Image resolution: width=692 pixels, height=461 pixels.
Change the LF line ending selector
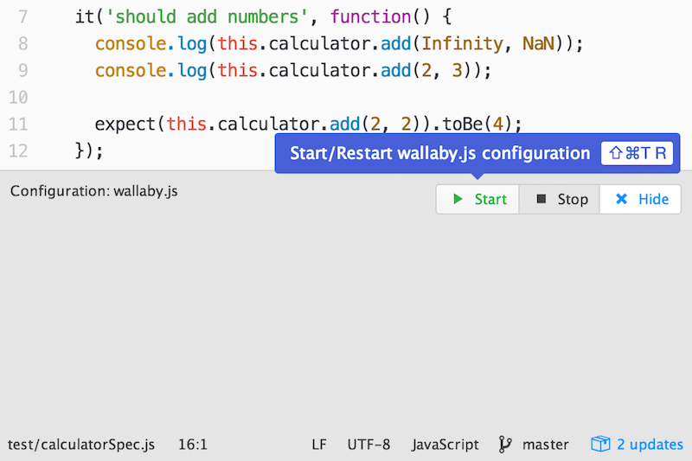(319, 445)
